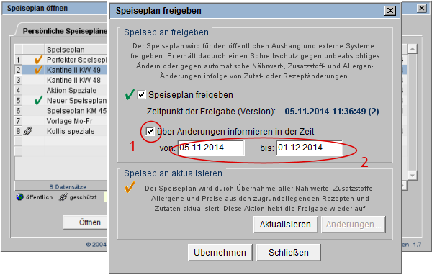The width and height of the screenshot is (432, 275).
Task: Click the disabled Änderungen... button
Action: [x=354, y=225]
